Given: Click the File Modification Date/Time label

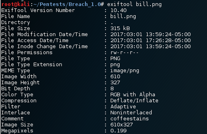Looking at the screenshot, I should click(x=45, y=34).
